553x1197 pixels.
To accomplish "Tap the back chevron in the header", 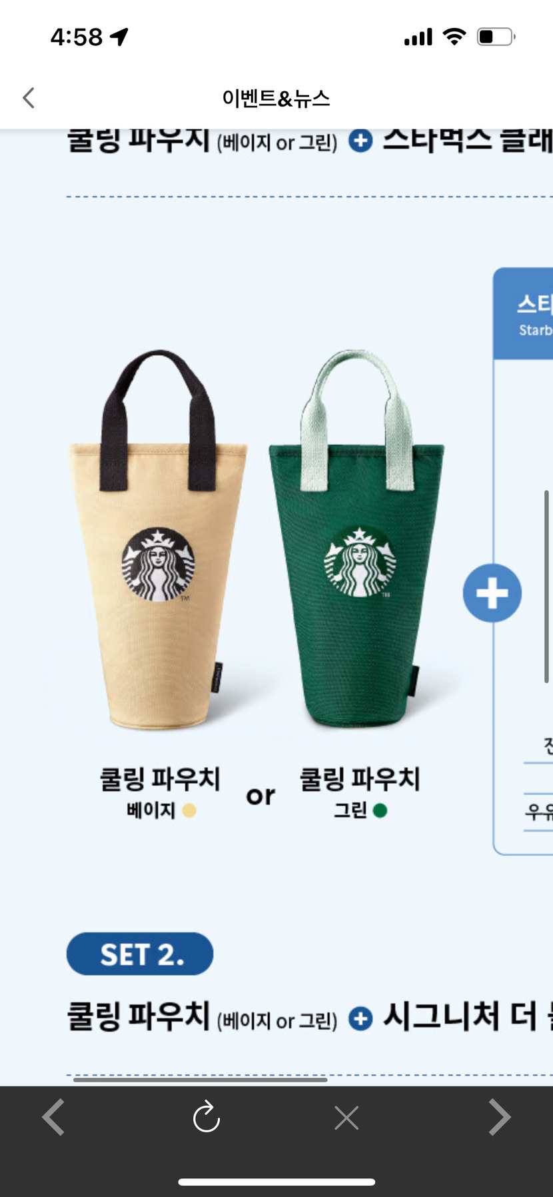I will 29,98.
